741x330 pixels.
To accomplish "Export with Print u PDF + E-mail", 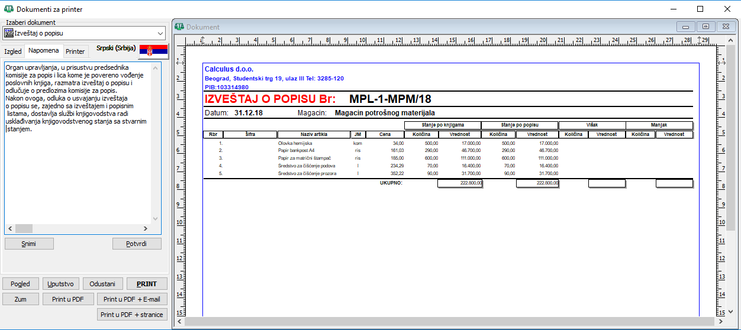I will point(131,299).
